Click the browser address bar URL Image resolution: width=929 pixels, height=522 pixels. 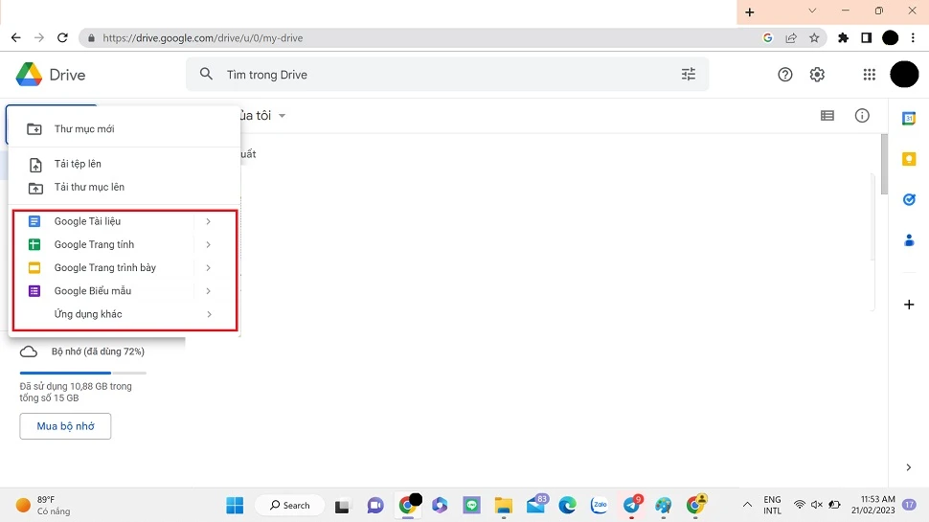tap(203, 38)
